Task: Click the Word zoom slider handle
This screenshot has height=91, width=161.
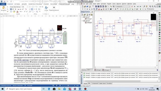Action: pyautogui.click(x=68, y=85)
